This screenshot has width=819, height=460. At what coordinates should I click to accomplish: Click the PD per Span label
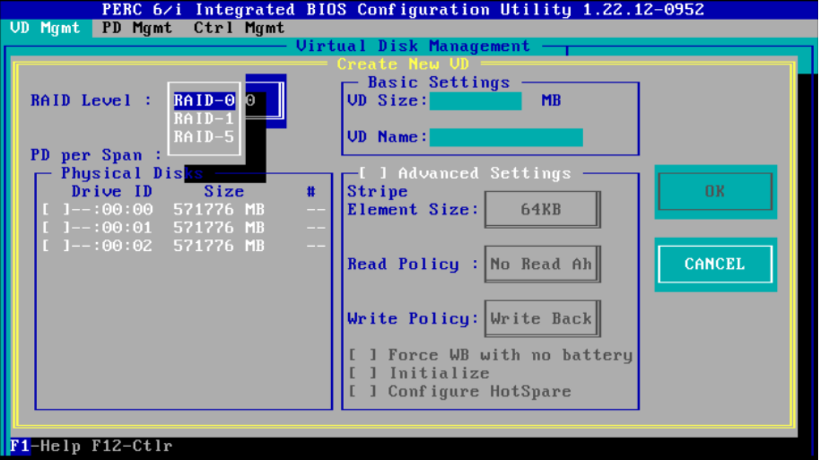click(x=96, y=155)
